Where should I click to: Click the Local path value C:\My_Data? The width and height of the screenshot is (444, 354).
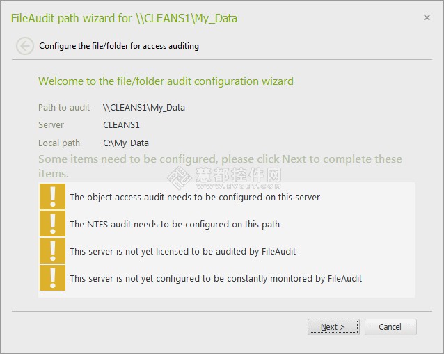click(126, 143)
